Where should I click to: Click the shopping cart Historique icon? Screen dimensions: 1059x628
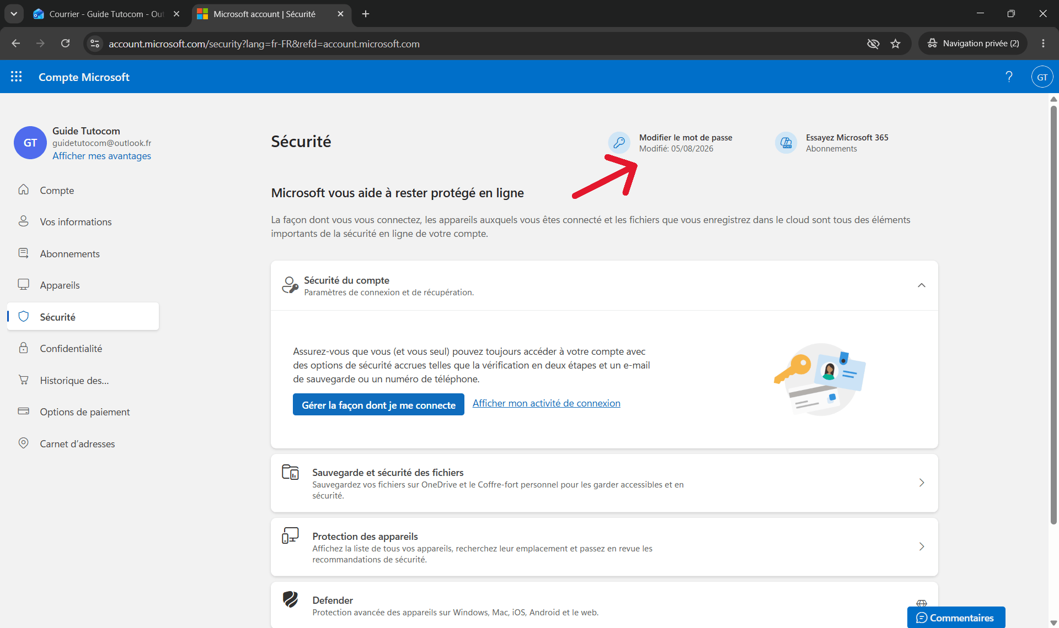23,380
